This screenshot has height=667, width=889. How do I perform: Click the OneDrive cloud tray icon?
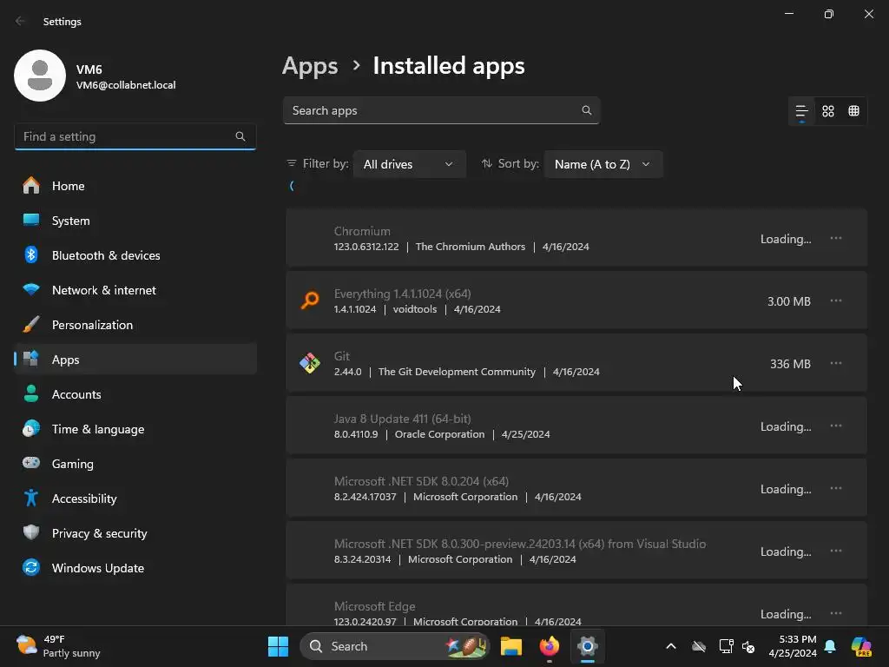click(699, 646)
